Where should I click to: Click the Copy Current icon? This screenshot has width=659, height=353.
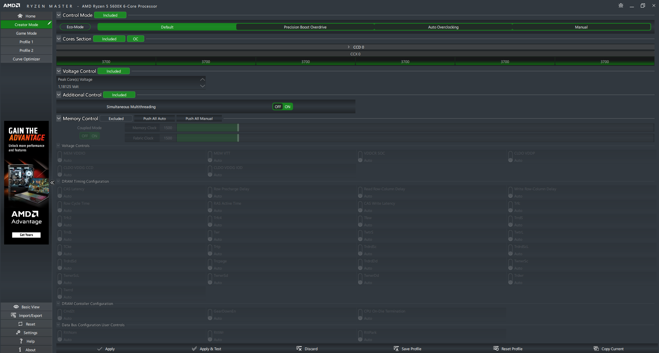[x=596, y=349]
